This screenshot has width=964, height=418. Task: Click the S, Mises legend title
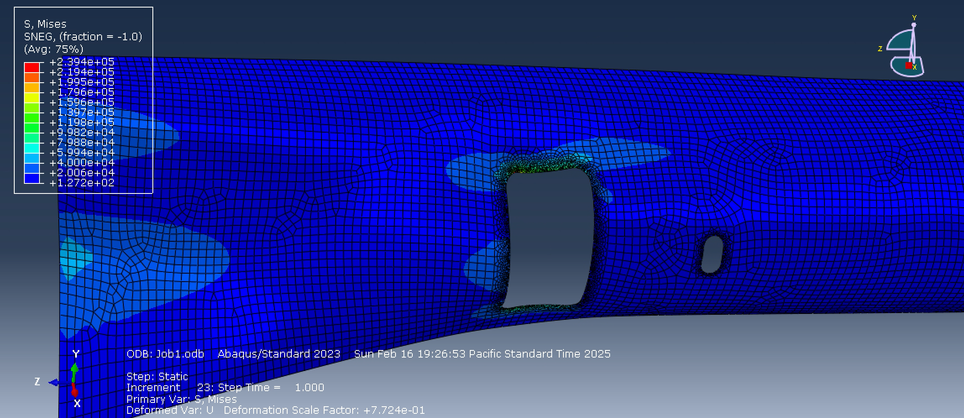[x=45, y=24]
